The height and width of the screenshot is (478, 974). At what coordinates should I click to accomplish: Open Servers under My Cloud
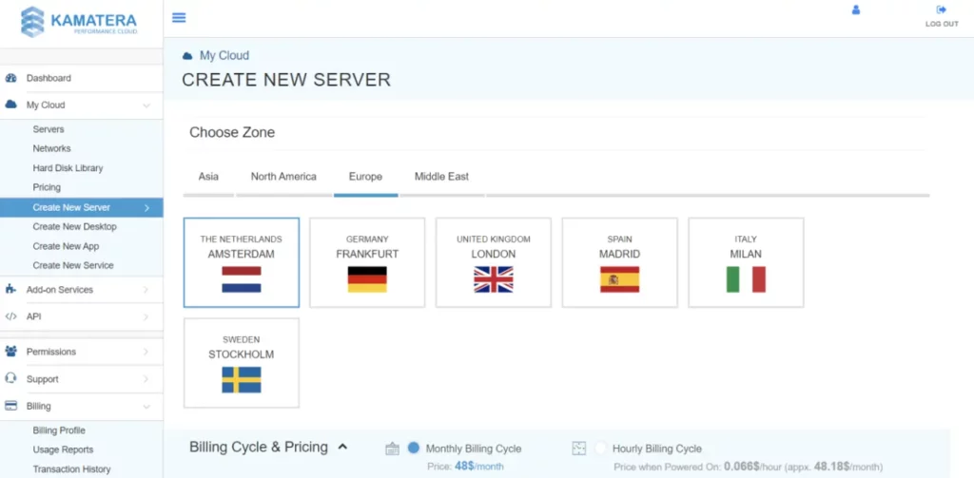(49, 129)
